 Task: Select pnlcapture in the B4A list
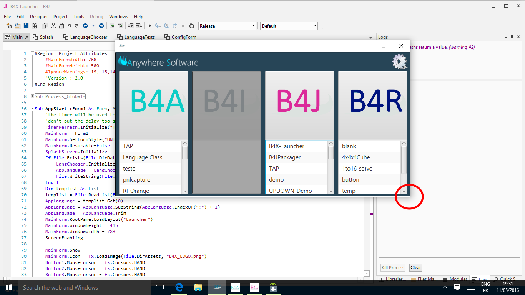click(150, 180)
